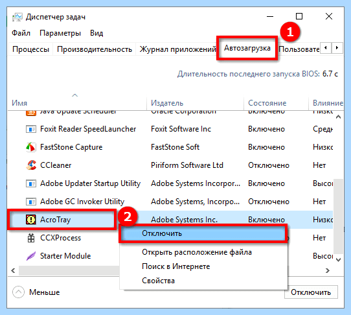
Task: Click CCleaner's Отключено status cell
Action: (269, 165)
